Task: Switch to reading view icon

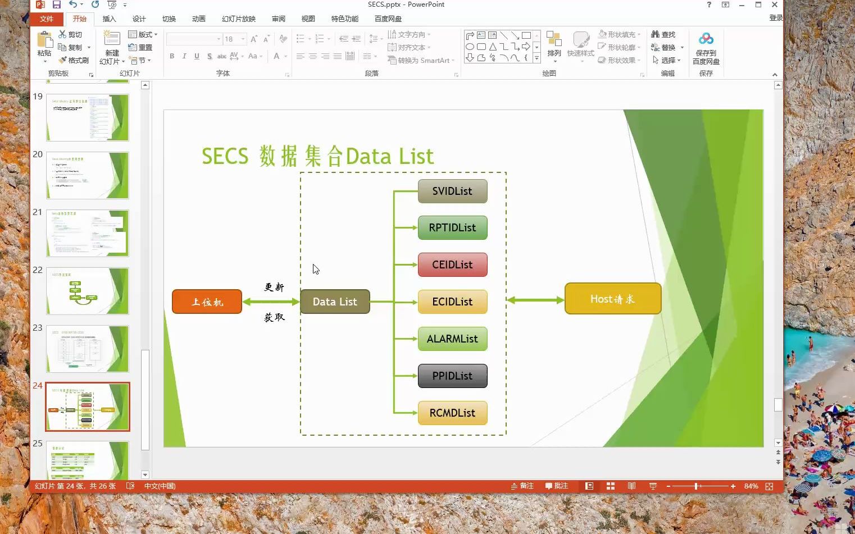Action: pyautogui.click(x=631, y=486)
